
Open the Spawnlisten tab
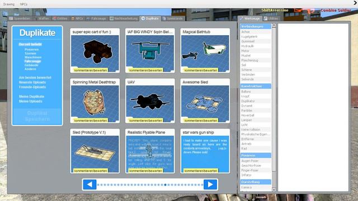pos(20,18)
